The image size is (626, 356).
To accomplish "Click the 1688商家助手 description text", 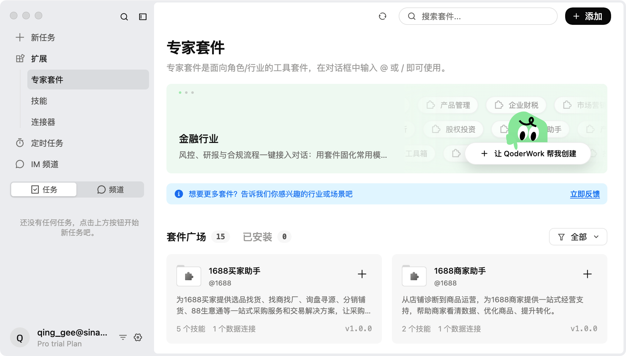I will click(x=493, y=305).
